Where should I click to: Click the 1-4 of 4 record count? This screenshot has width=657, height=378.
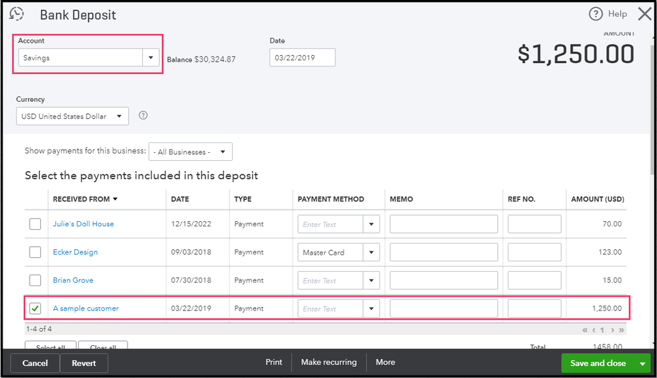coord(39,329)
